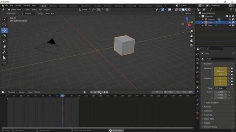This screenshot has width=236, height=132.
Task: Open the File menu
Action: point(7,5)
